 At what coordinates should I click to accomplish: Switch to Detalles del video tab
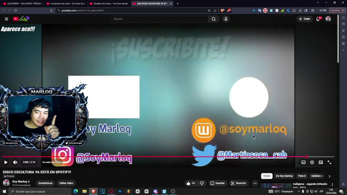[x=109, y=4]
